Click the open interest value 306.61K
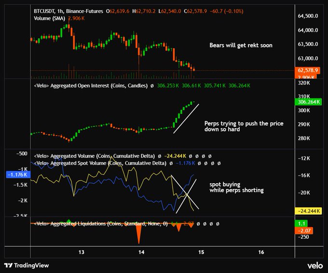 pos(191,85)
